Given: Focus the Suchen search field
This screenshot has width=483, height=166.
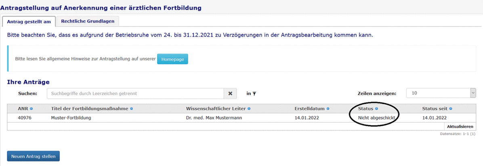Looking at the screenshot, I should coord(135,93).
